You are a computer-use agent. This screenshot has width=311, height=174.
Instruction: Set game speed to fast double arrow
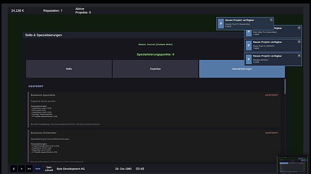[29, 169]
